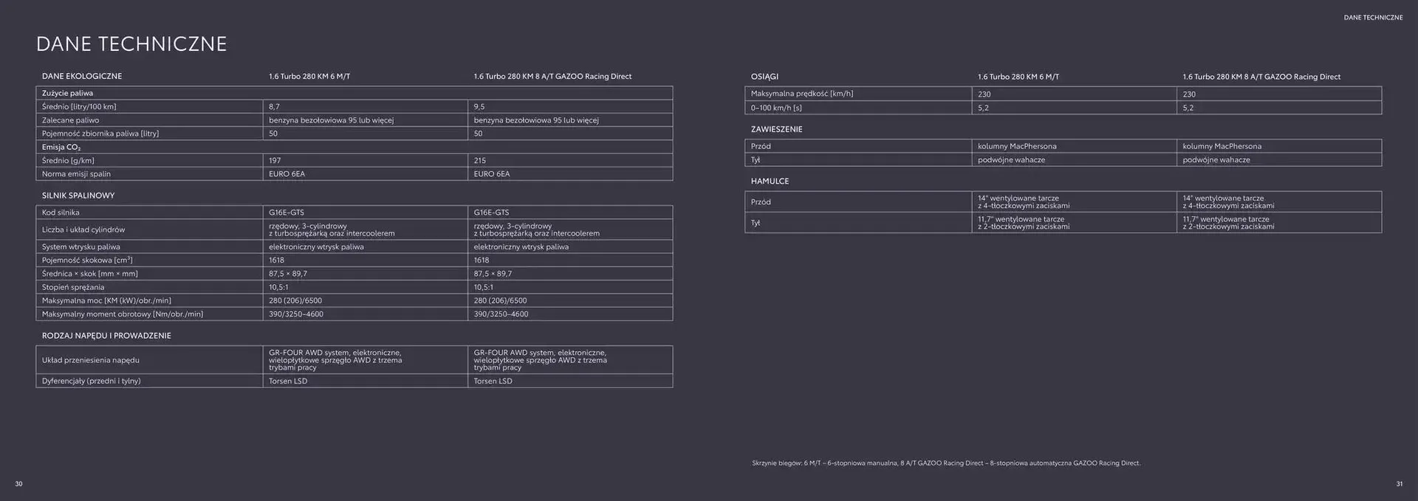Click the "OSIĄGI" section heading
The height and width of the screenshot is (501, 1418).
pos(764,77)
